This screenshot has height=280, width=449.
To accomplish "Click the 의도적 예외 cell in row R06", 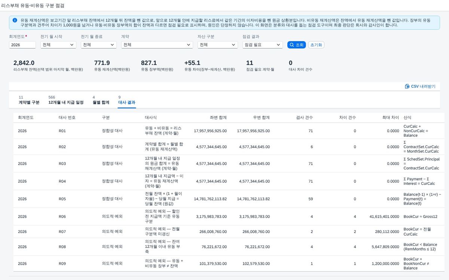I will pyautogui.click(x=112, y=217).
